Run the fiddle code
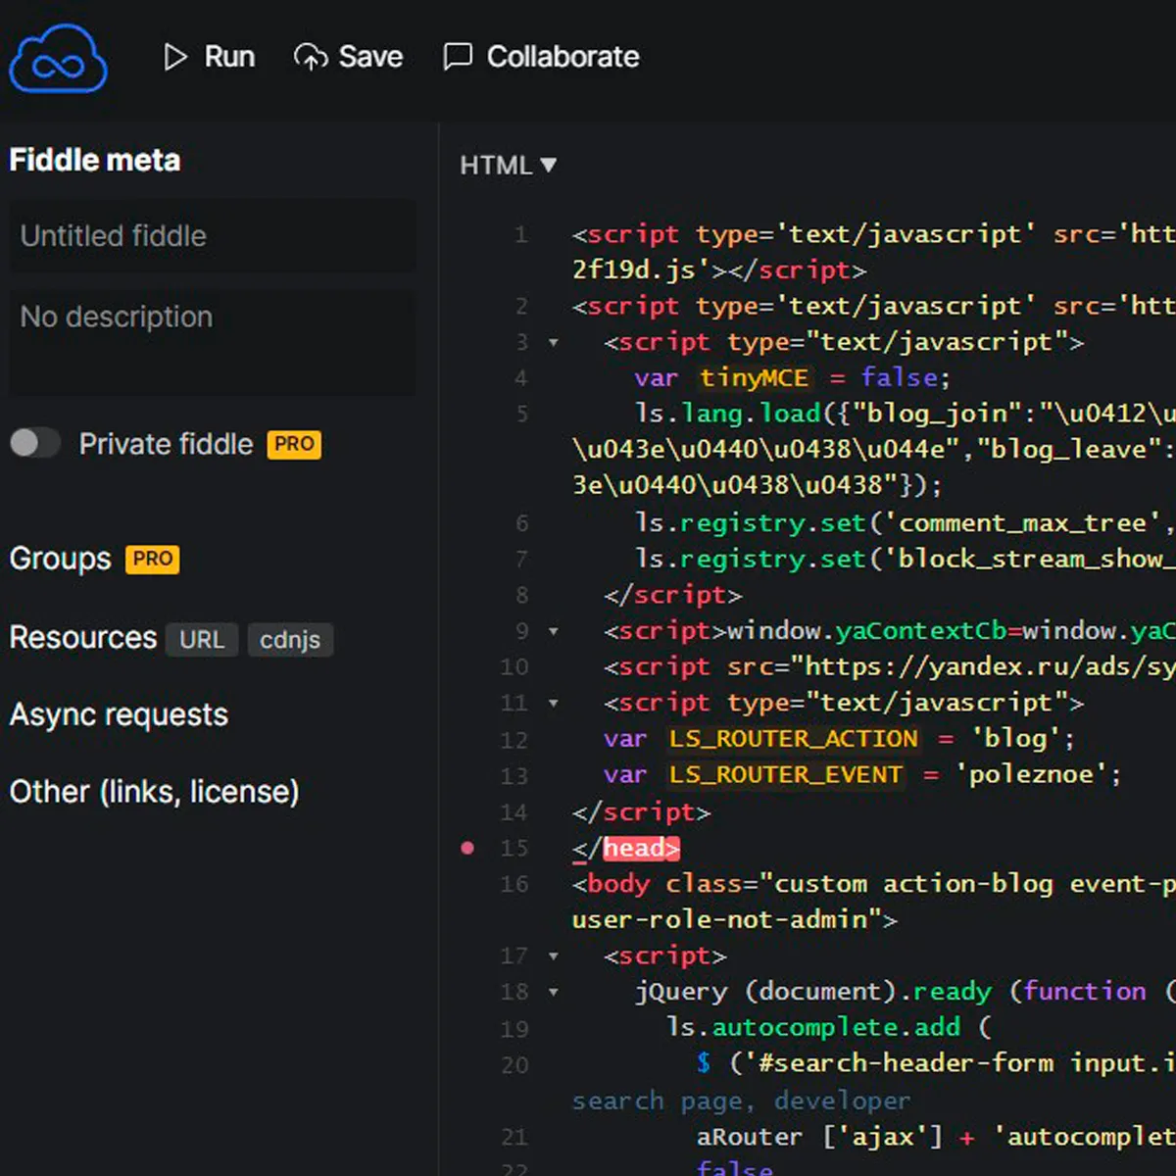 [x=209, y=57]
